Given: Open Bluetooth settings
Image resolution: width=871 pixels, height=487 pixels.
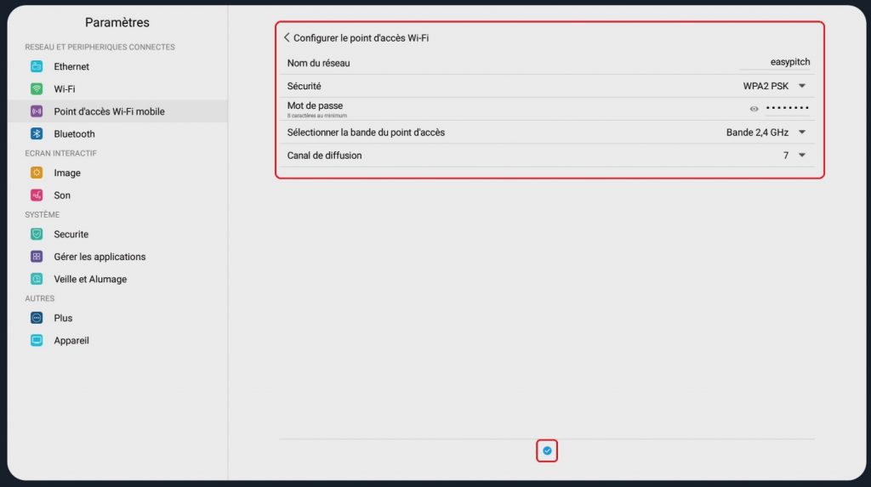Looking at the screenshot, I should [117, 133].
